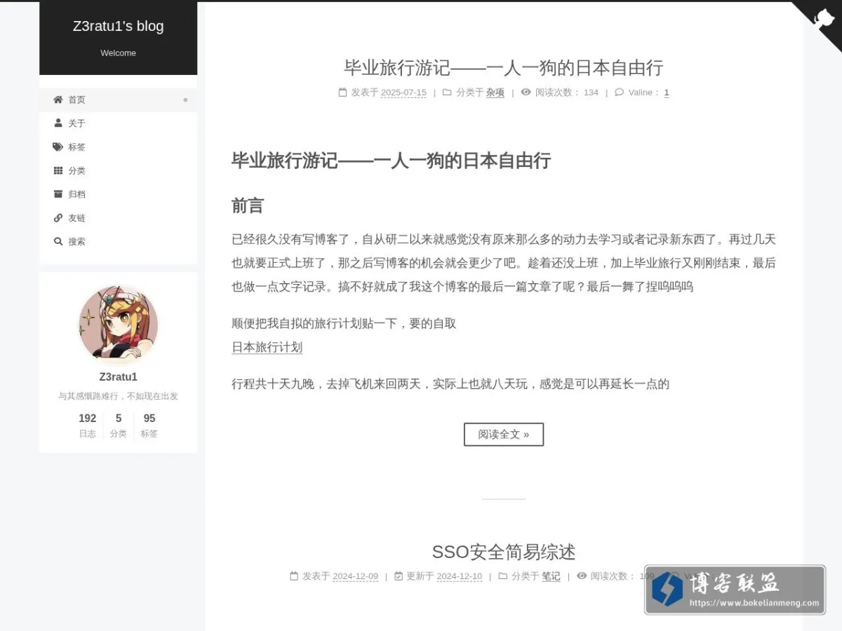Open the GitHub corner cat icon

pos(823,18)
